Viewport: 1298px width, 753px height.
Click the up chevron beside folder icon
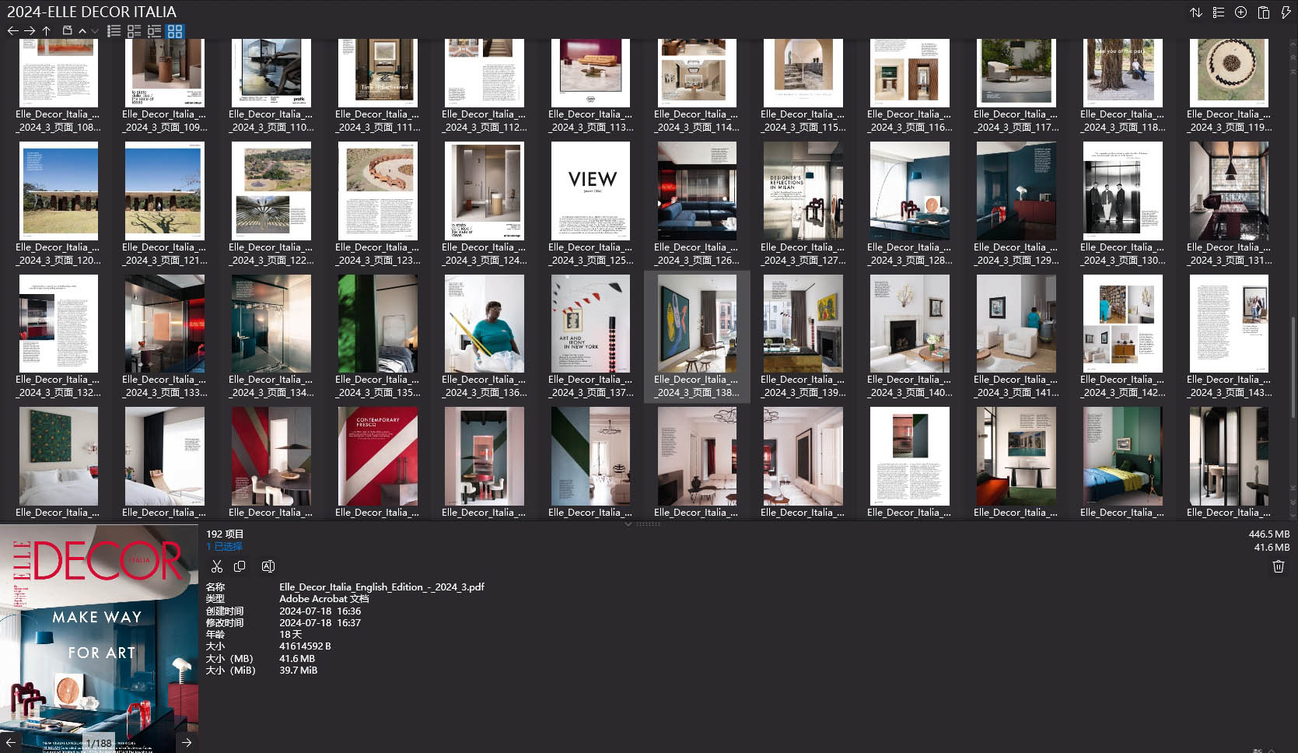point(82,31)
